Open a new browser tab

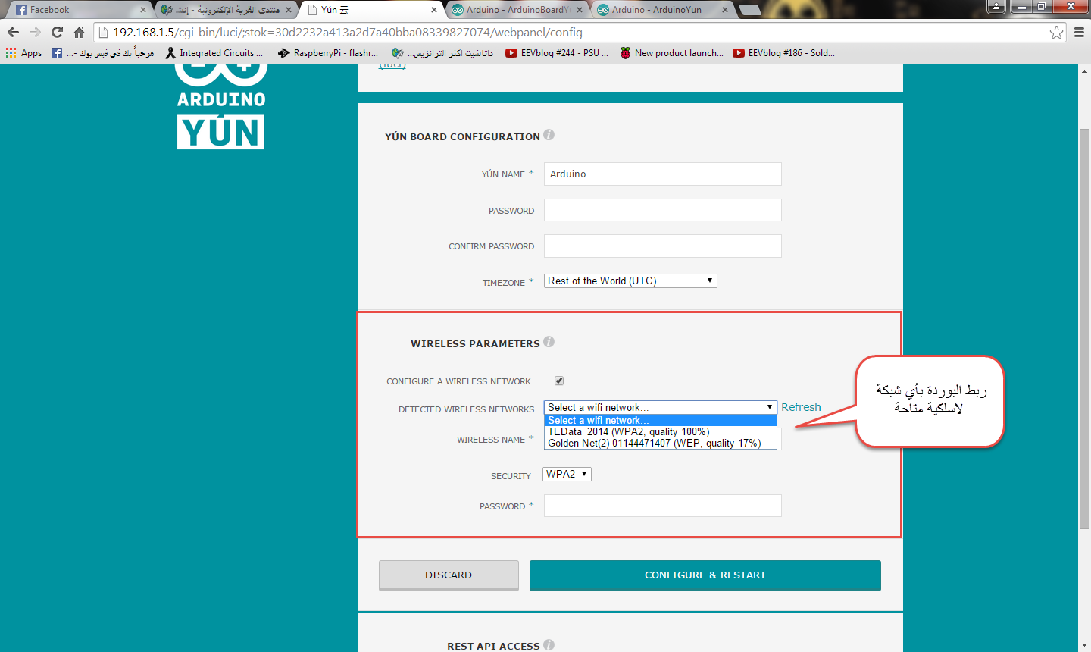[749, 10]
